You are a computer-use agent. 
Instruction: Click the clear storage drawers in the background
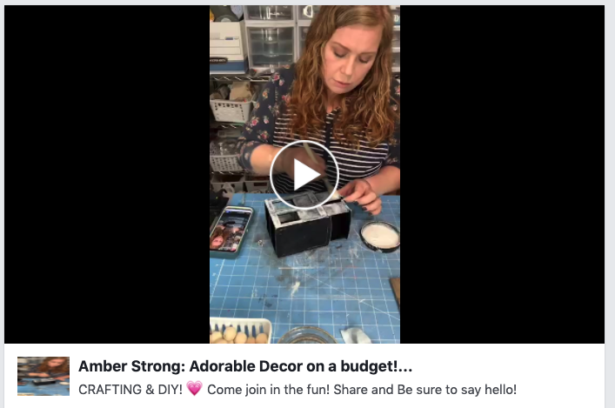click(x=271, y=37)
